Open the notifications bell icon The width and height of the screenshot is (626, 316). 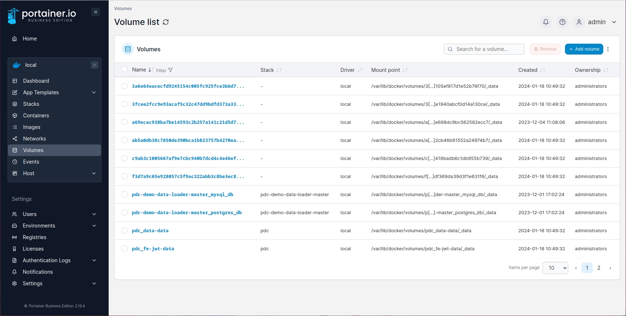[x=545, y=22]
